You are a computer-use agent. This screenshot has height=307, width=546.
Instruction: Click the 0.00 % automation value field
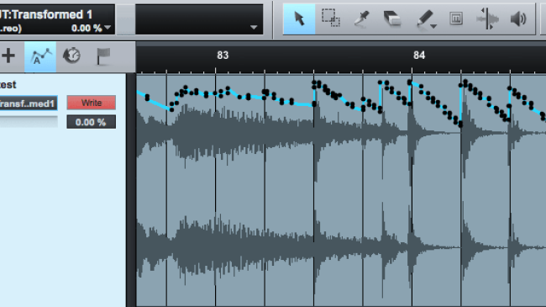(x=92, y=122)
